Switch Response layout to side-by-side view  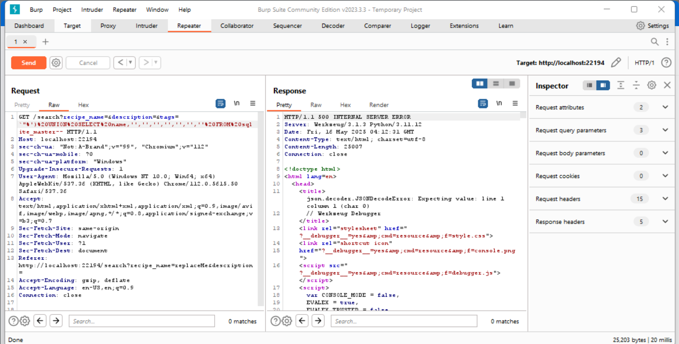(x=480, y=83)
